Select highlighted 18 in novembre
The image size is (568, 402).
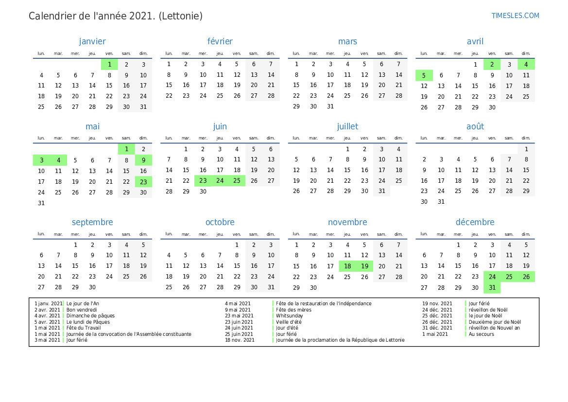(347, 266)
